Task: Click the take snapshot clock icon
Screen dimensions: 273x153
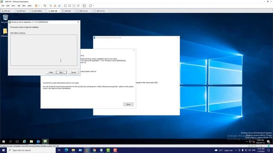Action: point(51,6)
